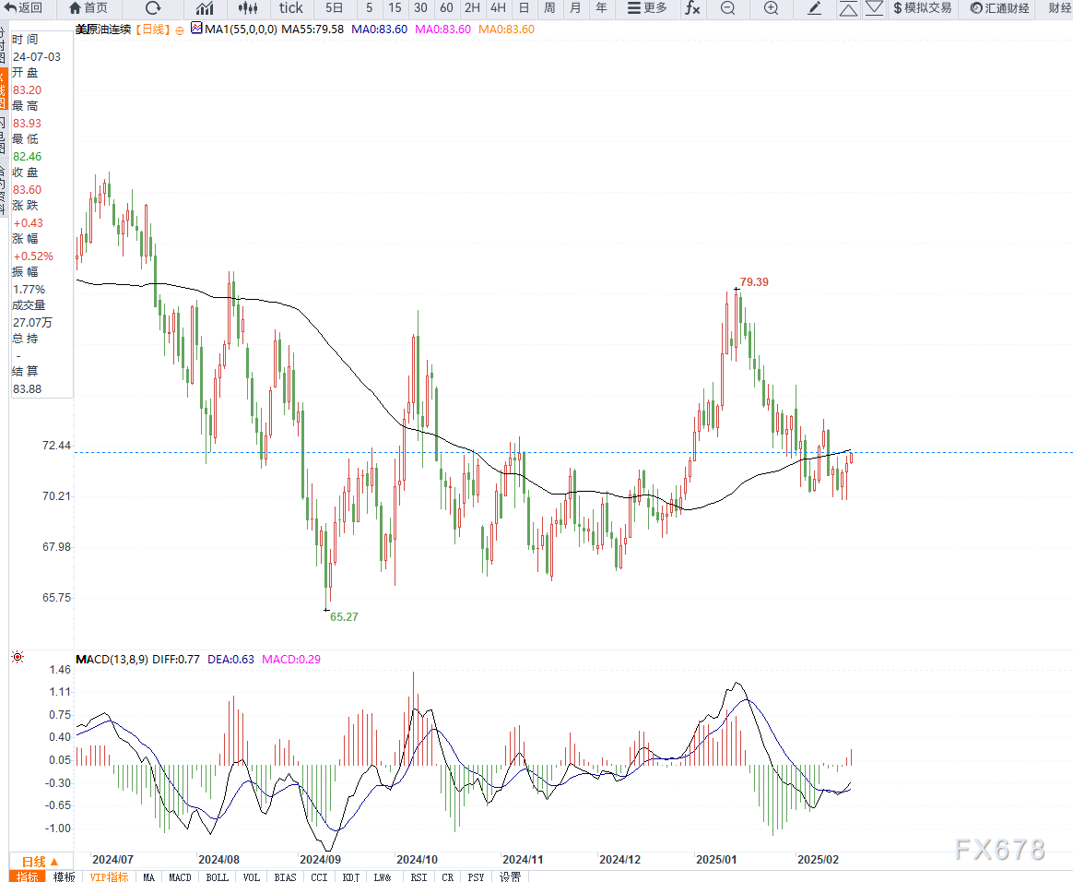Zoom out using the minus magnifier
The height and width of the screenshot is (882, 1073).
click(x=728, y=8)
